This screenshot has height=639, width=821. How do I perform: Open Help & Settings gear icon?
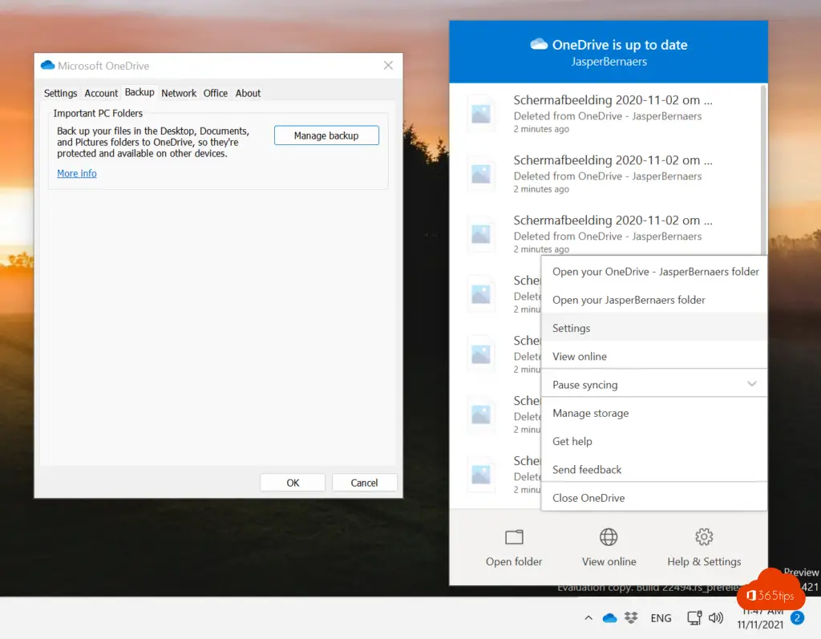[x=704, y=537]
